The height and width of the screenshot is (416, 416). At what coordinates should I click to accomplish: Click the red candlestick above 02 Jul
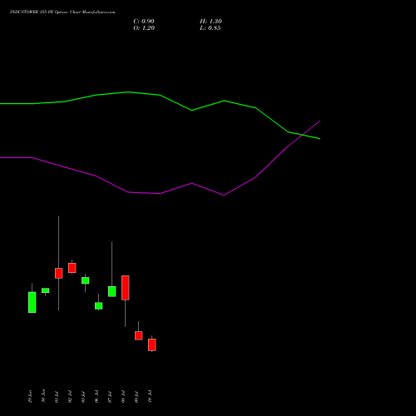tap(72, 268)
